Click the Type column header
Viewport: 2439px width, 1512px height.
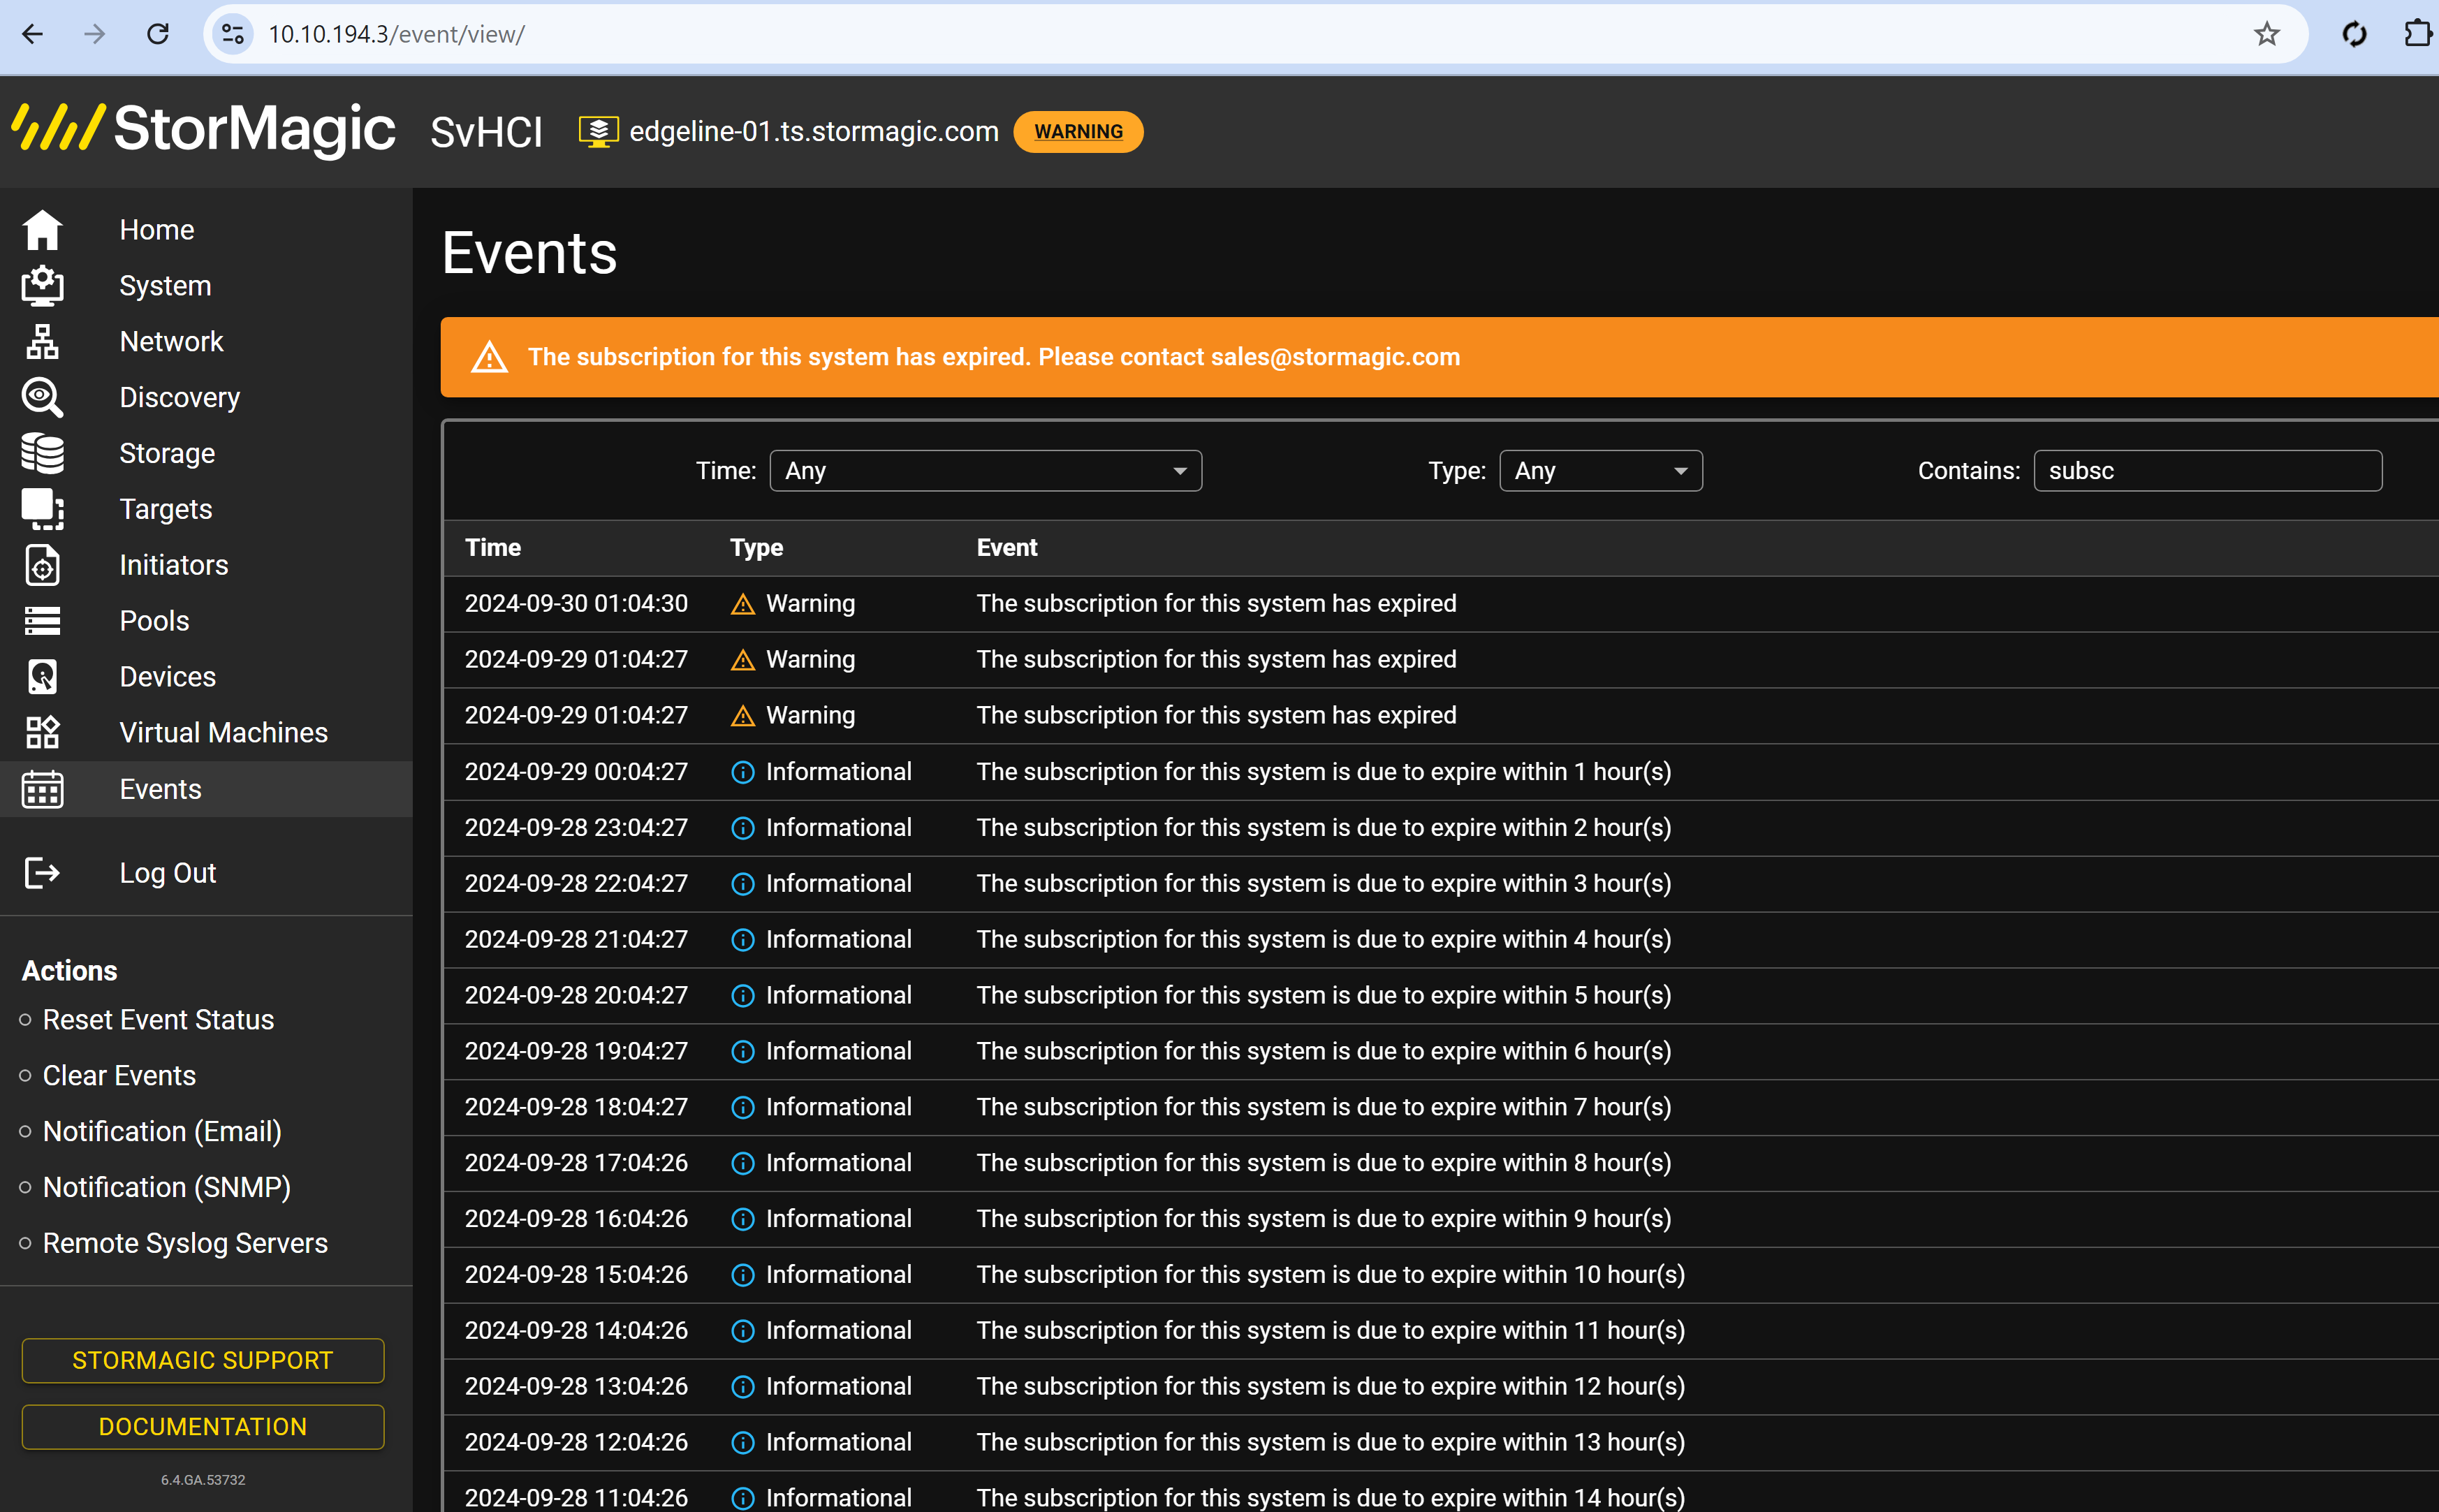coord(756,548)
